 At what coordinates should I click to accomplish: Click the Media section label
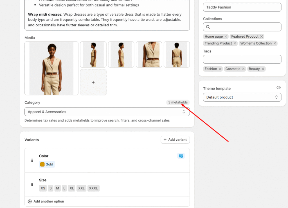(30, 38)
